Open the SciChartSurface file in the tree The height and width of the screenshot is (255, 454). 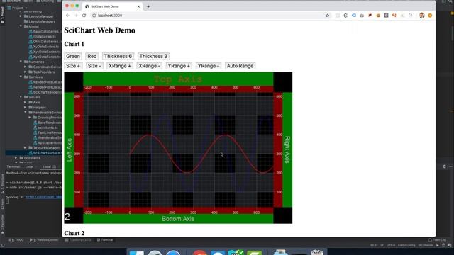[45, 153]
